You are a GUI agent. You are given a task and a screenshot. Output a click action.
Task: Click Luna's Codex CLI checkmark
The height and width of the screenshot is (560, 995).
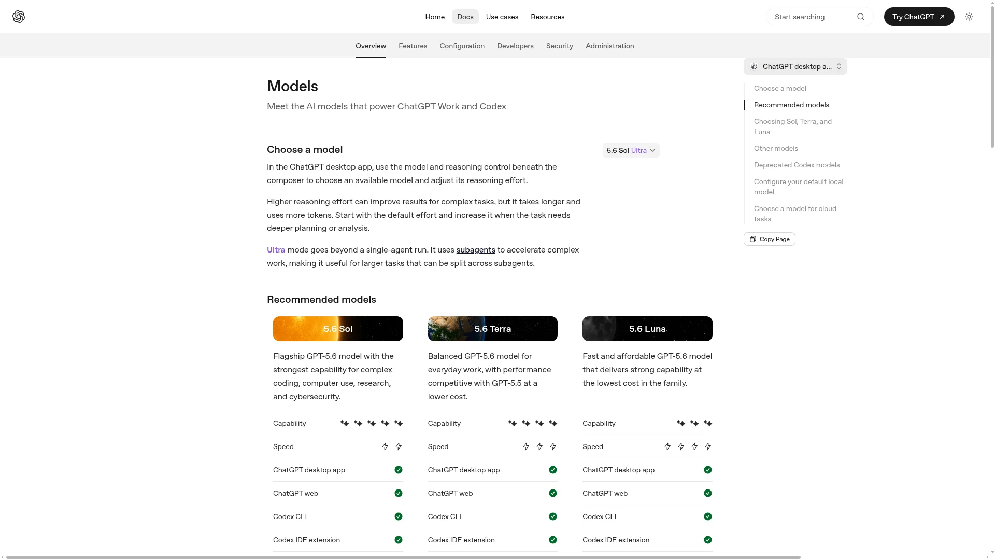coord(708,516)
